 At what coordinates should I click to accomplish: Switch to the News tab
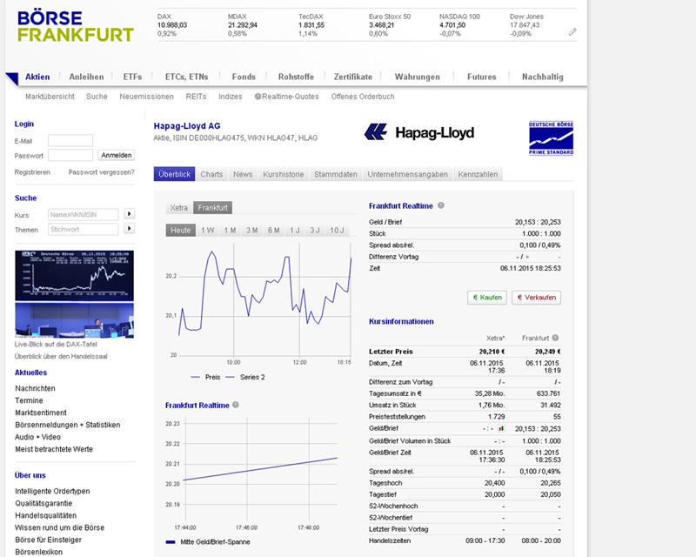[x=243, y=174]
